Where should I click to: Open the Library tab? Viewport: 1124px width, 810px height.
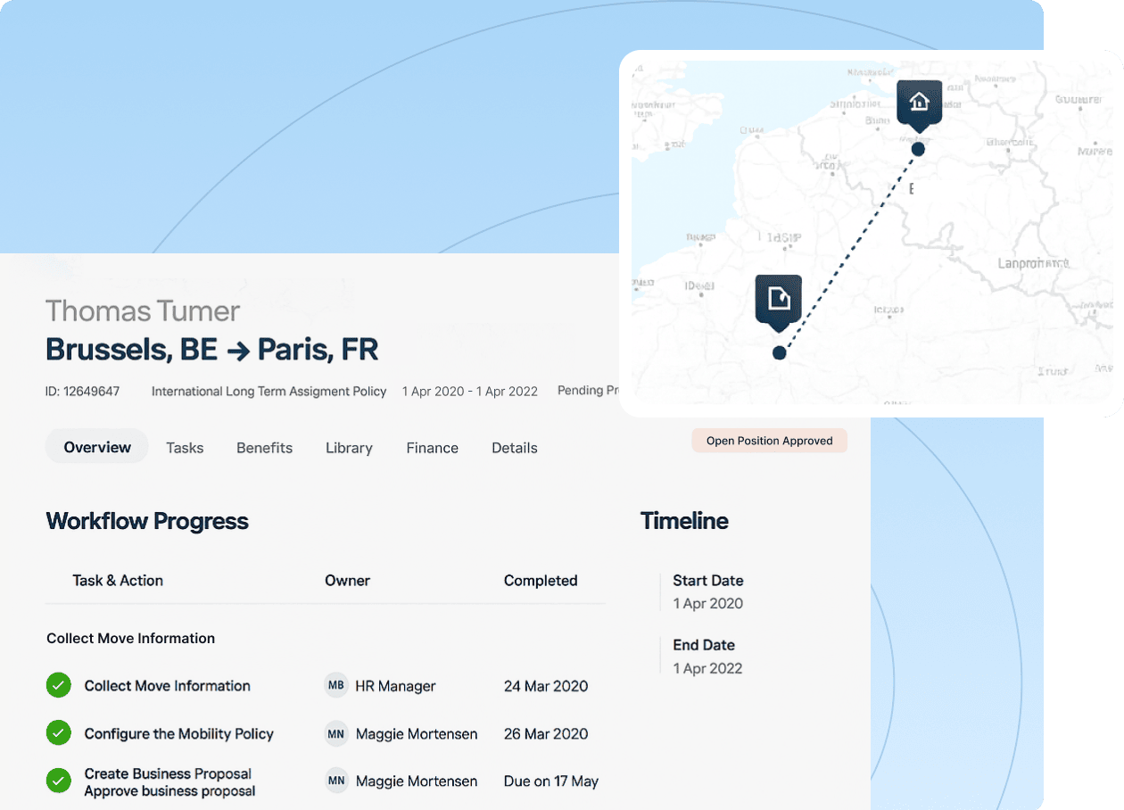(349, 448)
